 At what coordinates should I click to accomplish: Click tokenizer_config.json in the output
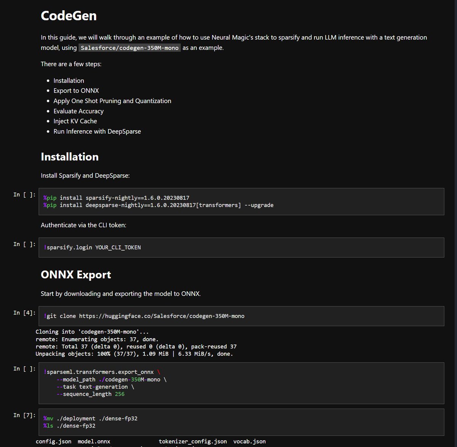click(193, 442)
